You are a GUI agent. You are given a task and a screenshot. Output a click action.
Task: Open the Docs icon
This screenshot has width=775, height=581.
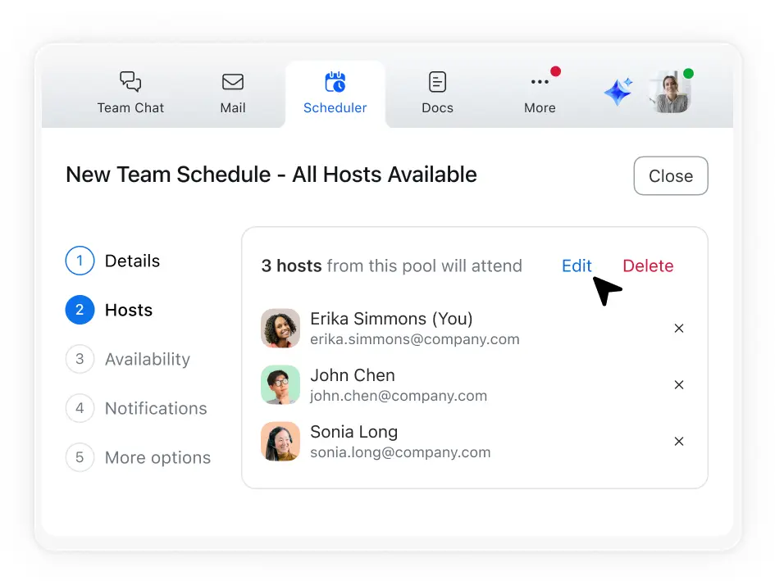437,81
